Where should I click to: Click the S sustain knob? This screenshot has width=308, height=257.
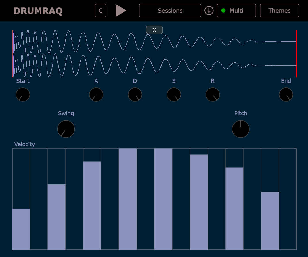(174, 95)
